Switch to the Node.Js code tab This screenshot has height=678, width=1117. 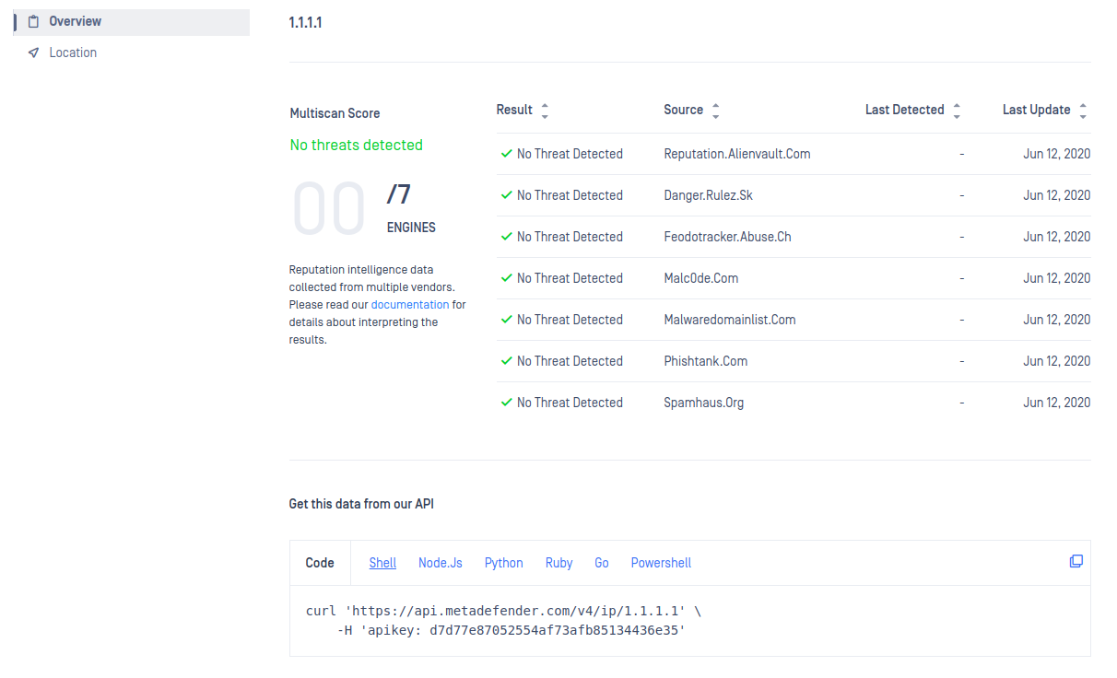(x=441, y=563)
